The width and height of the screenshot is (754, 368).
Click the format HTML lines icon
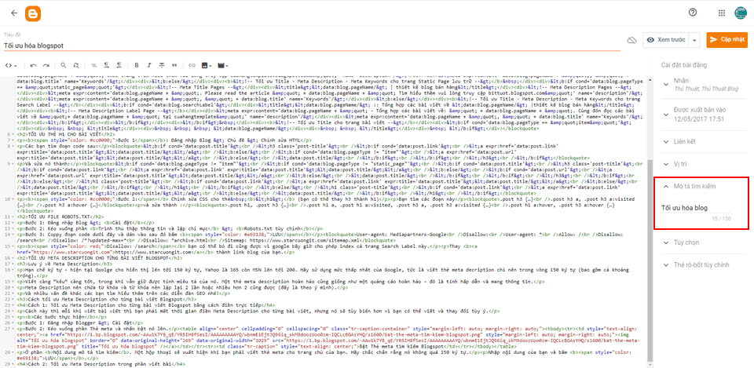tap(93, 65)
